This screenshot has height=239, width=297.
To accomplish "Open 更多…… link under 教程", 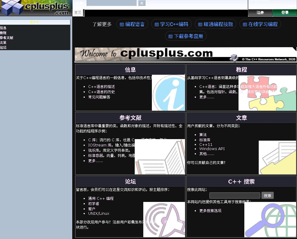I will (x=207, y=97).
